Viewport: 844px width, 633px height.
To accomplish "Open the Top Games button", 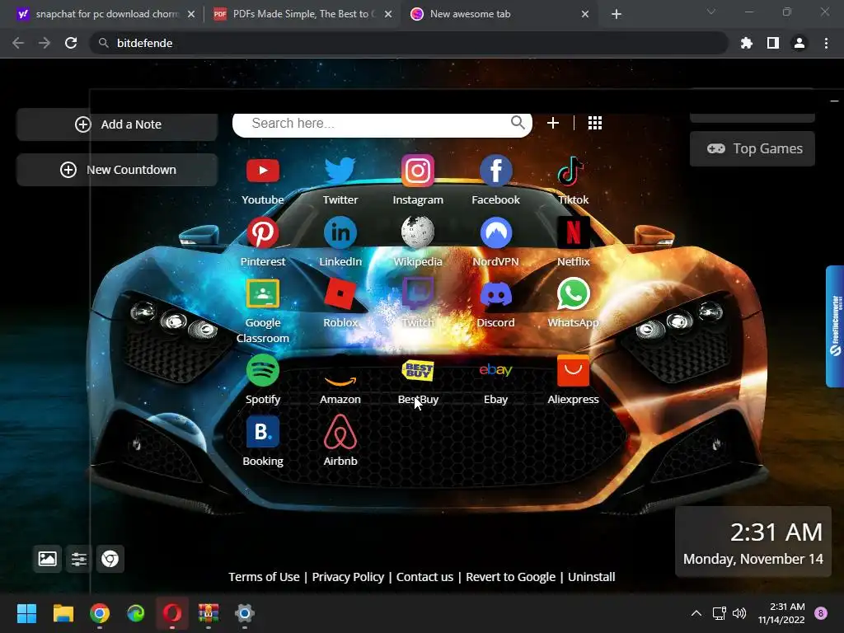I will pos(752,148).
